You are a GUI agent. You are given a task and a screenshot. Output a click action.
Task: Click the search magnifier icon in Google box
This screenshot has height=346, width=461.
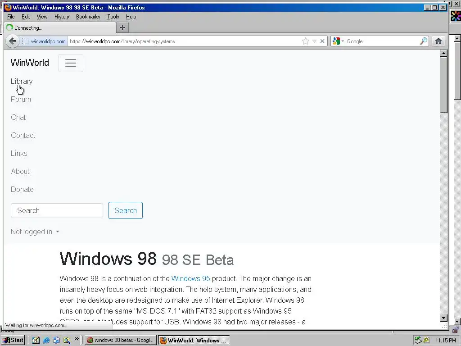(x=423, y=41)
